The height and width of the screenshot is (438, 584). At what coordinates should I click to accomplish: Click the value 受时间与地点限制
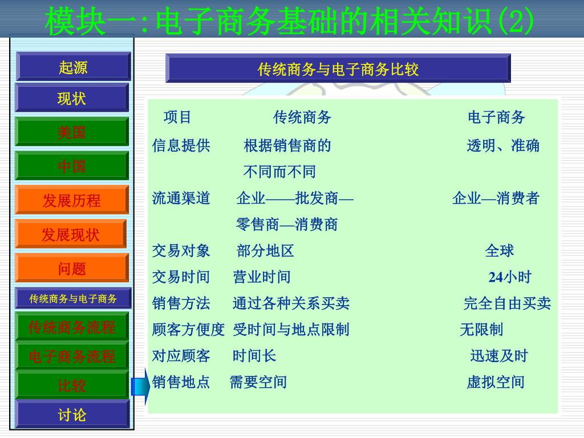(291, 330)
